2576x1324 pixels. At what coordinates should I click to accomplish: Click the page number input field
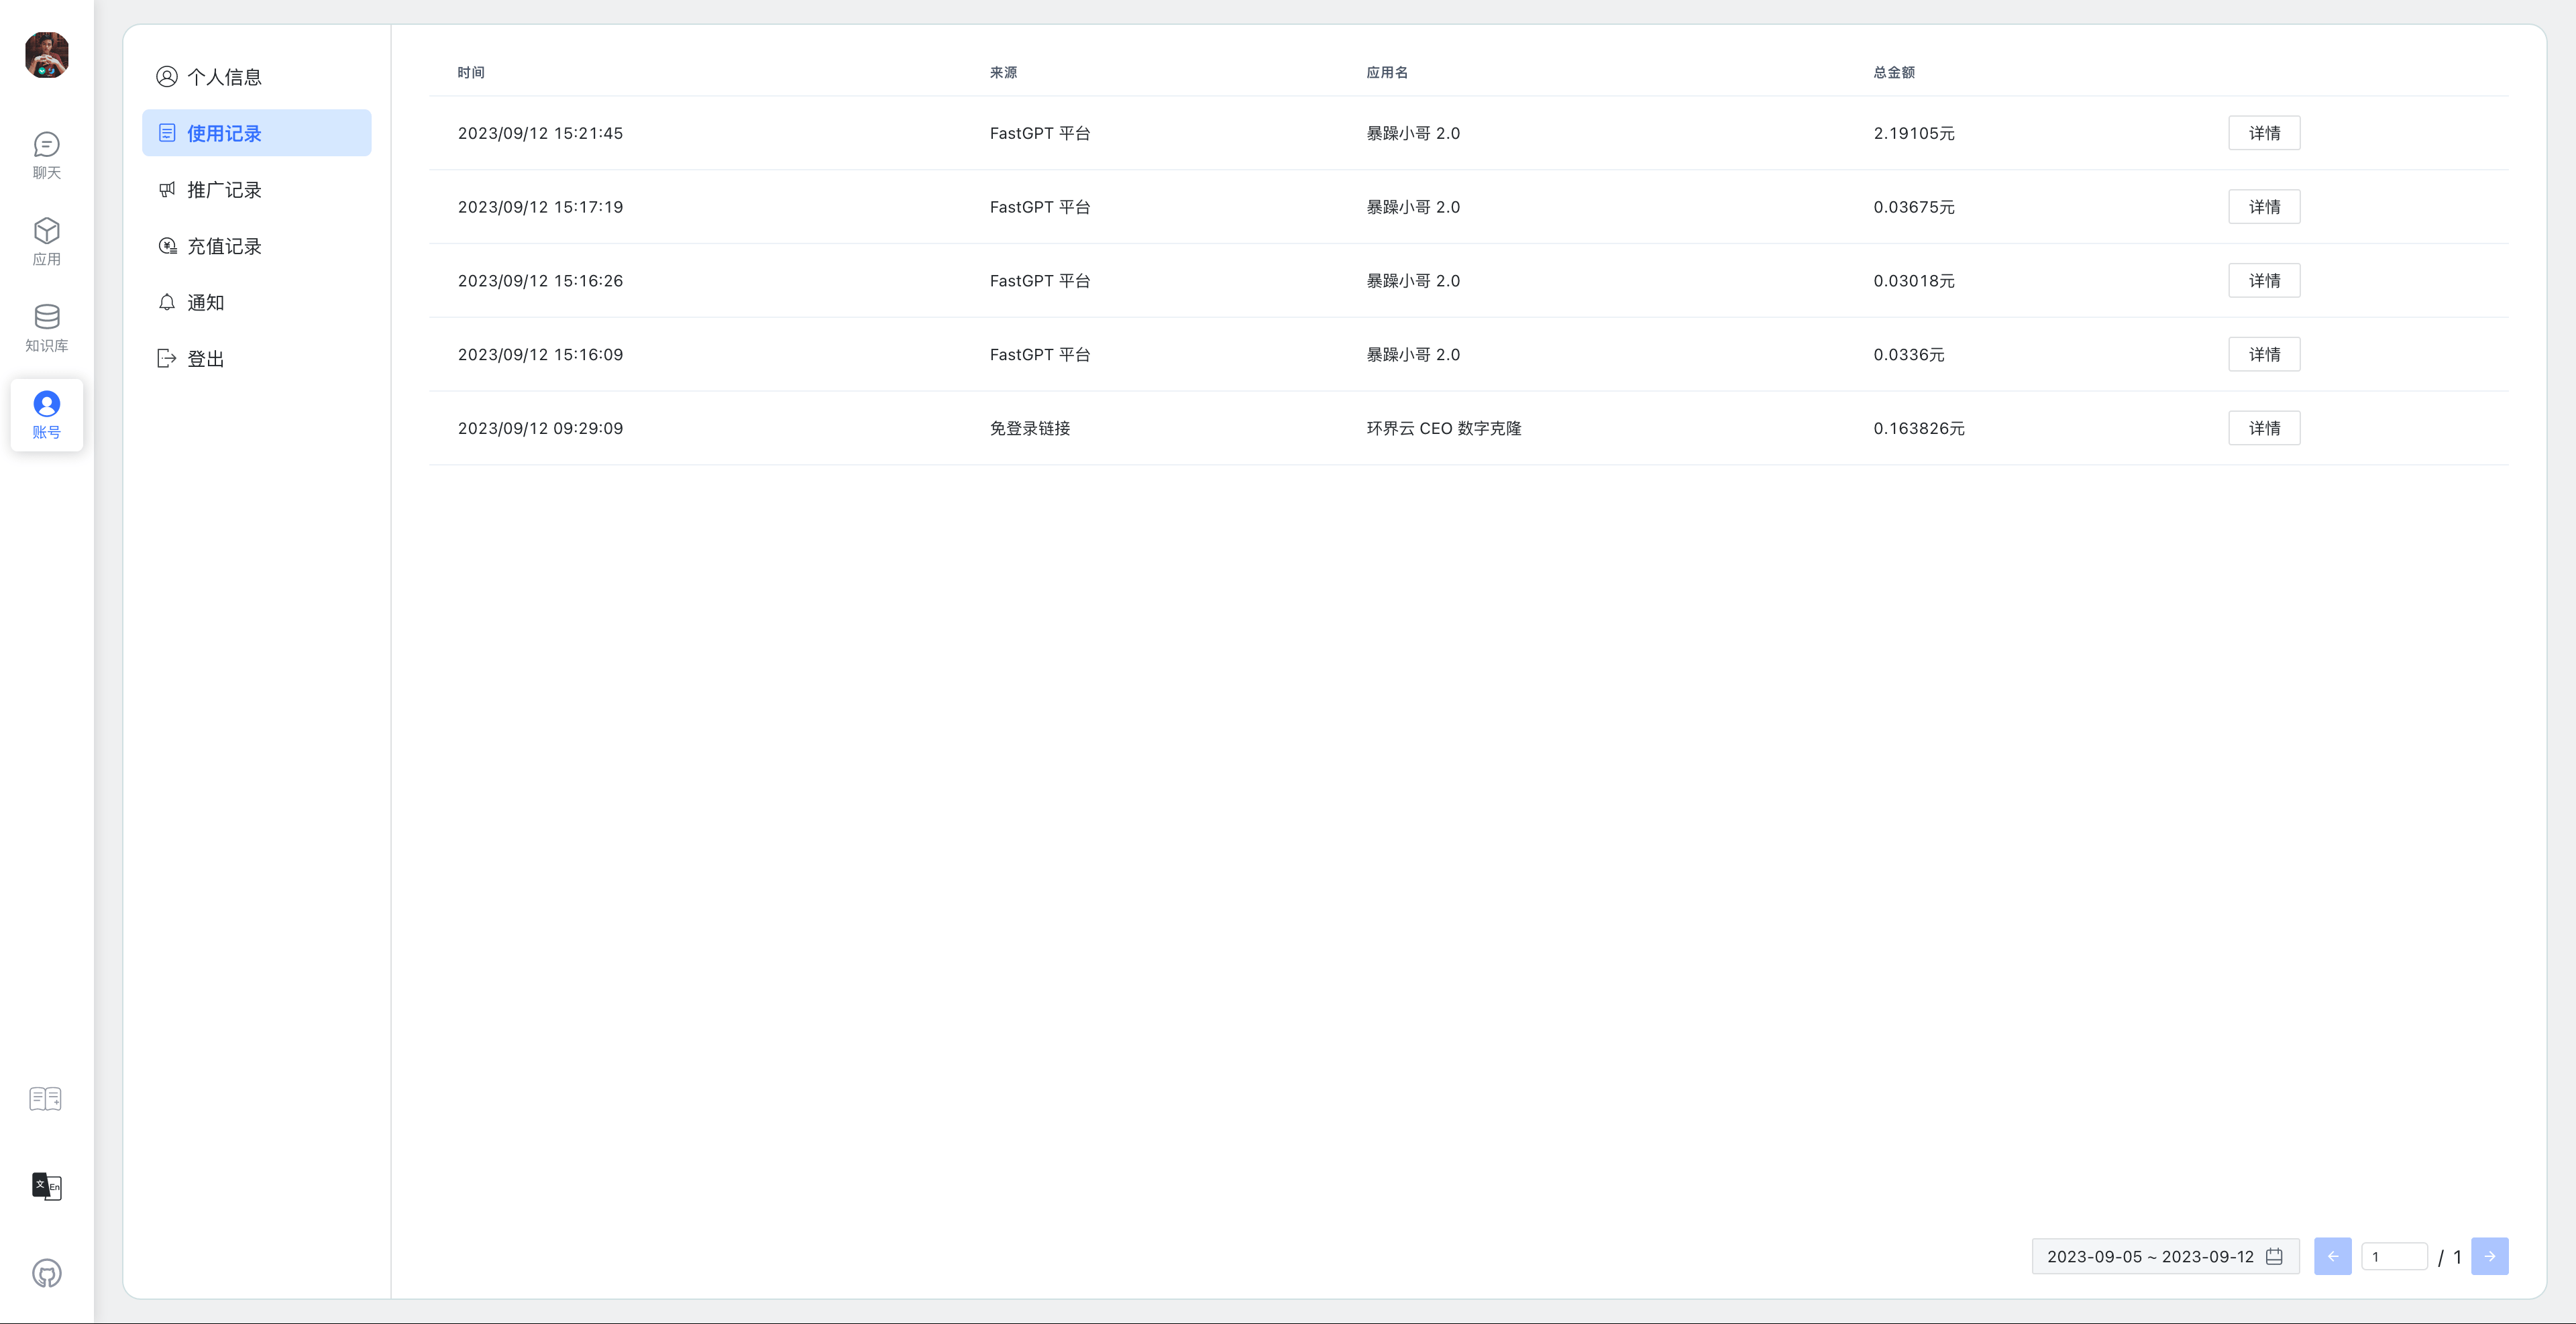click(x=2394, y=1256)
